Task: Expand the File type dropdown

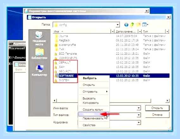Action: coord(139,115)
